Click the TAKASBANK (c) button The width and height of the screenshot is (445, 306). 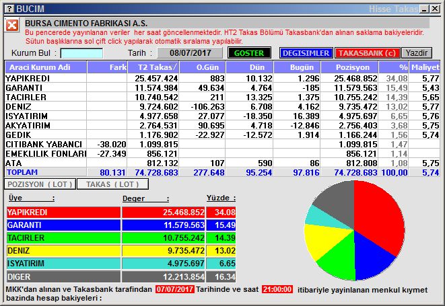[x=367, y=53]
